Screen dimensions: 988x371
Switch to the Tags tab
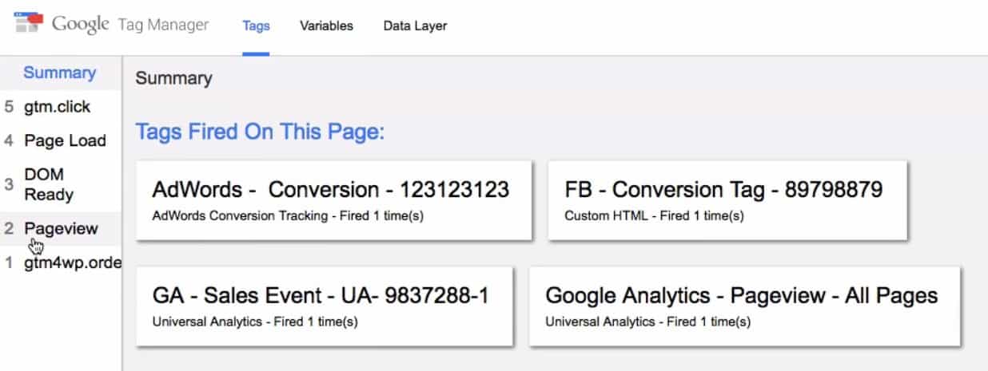coord(256,26)
